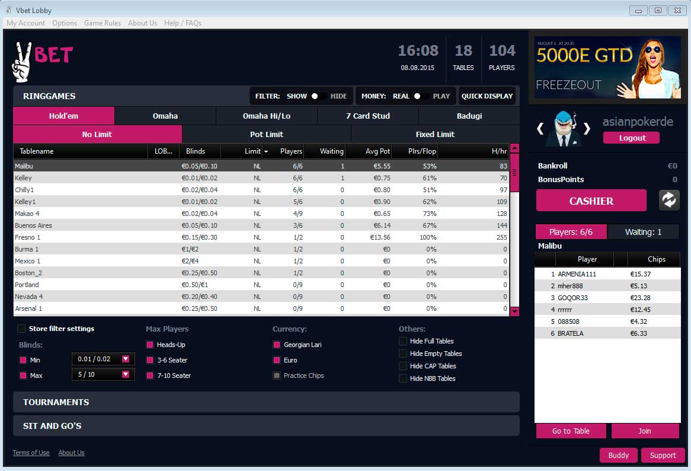Click the Buddy button
691x471 pixels.
(618, 455)
